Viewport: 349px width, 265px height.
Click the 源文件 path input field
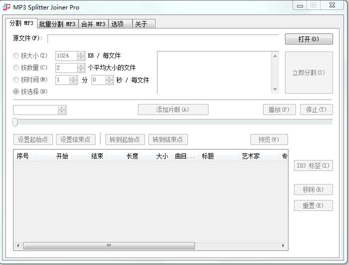pos(163,39)
